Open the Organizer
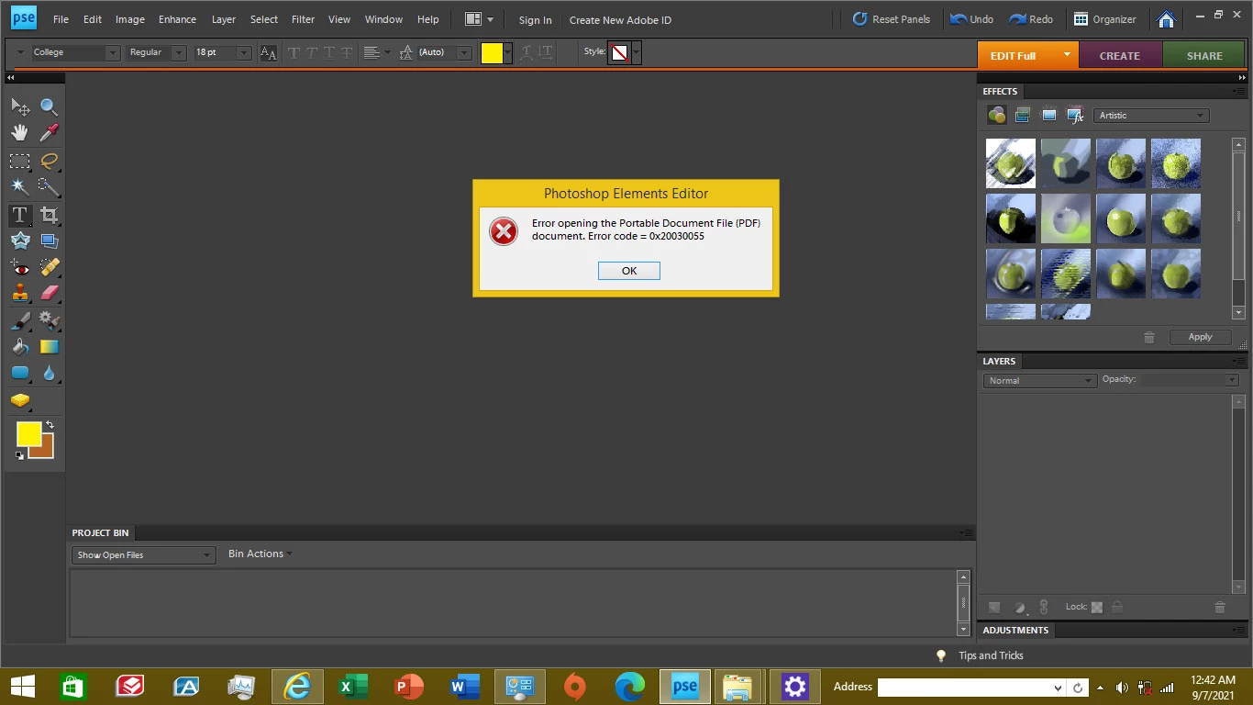The height and width of the screenshot is (705, 1253). tap(1105, 19)
